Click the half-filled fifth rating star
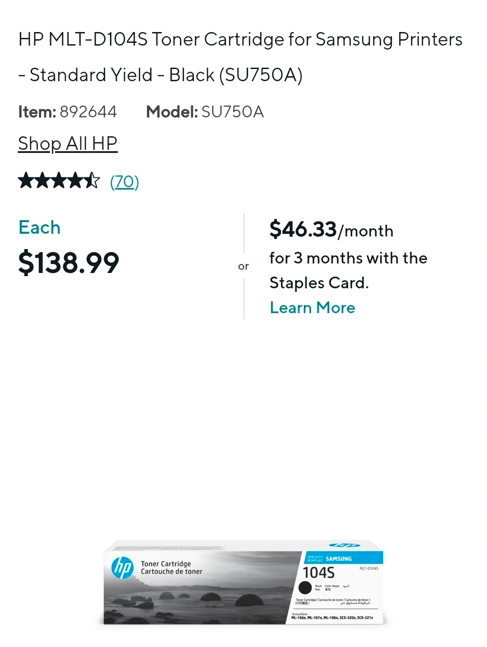Viewport: 487px width, 647px height. pyautogui.click(x=92, y=181)
